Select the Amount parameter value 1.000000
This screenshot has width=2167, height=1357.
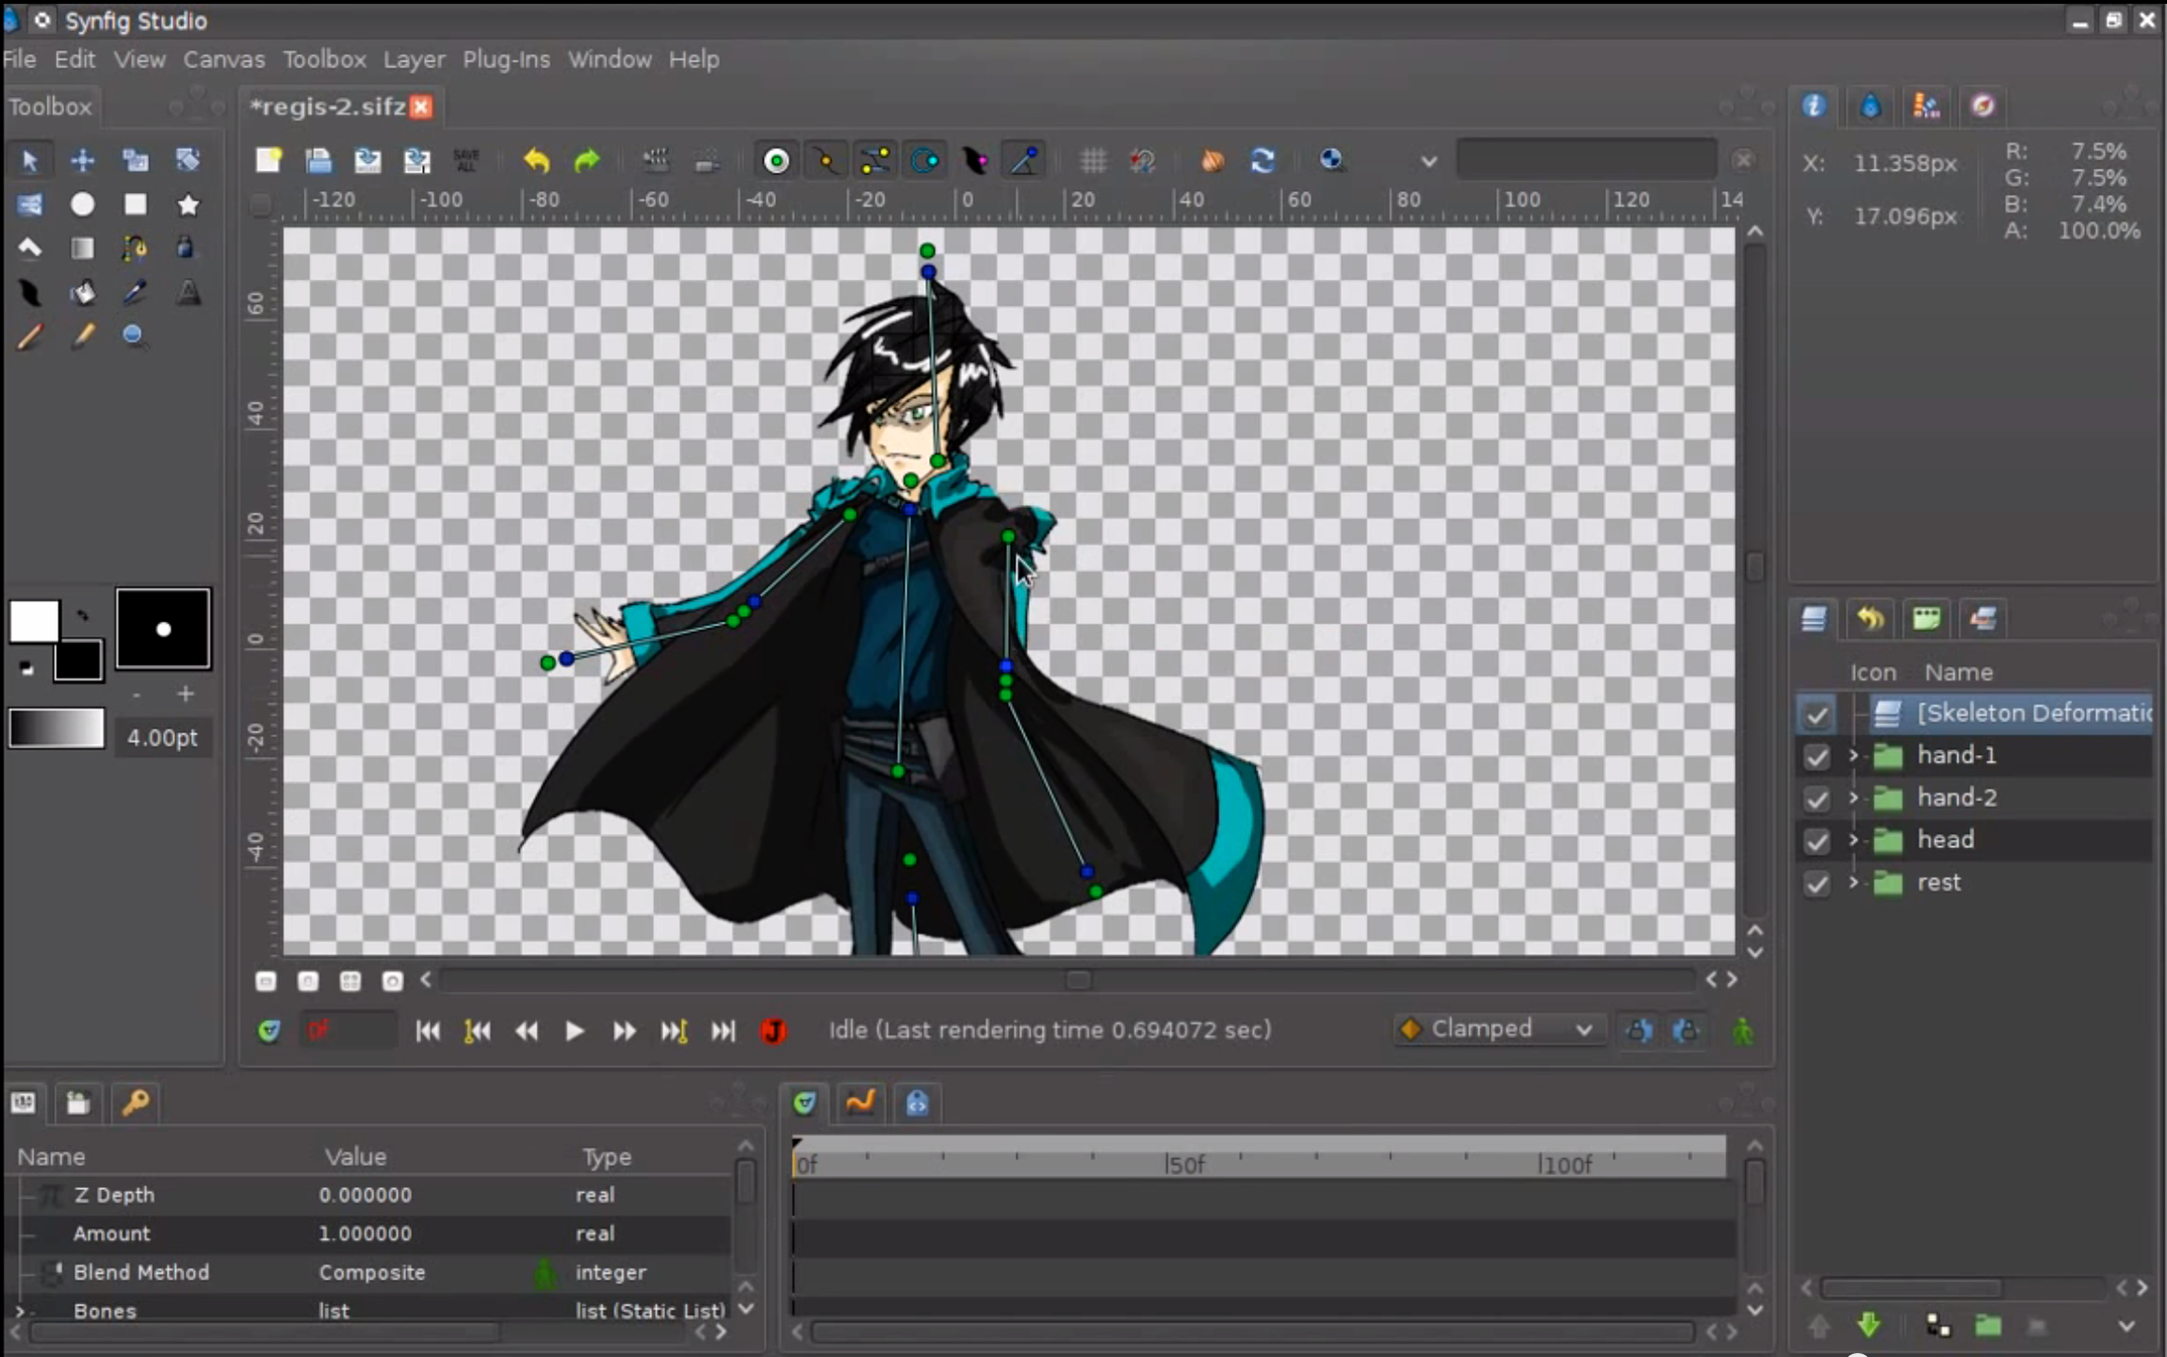click(366, 1234)
